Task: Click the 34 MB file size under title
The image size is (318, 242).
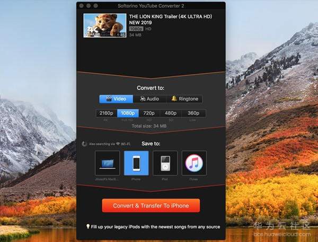Action: (x=135, y=35)
